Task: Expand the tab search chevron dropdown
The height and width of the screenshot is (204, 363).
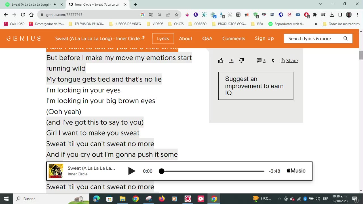Action: pyautogui.click(x=320, y=4)
